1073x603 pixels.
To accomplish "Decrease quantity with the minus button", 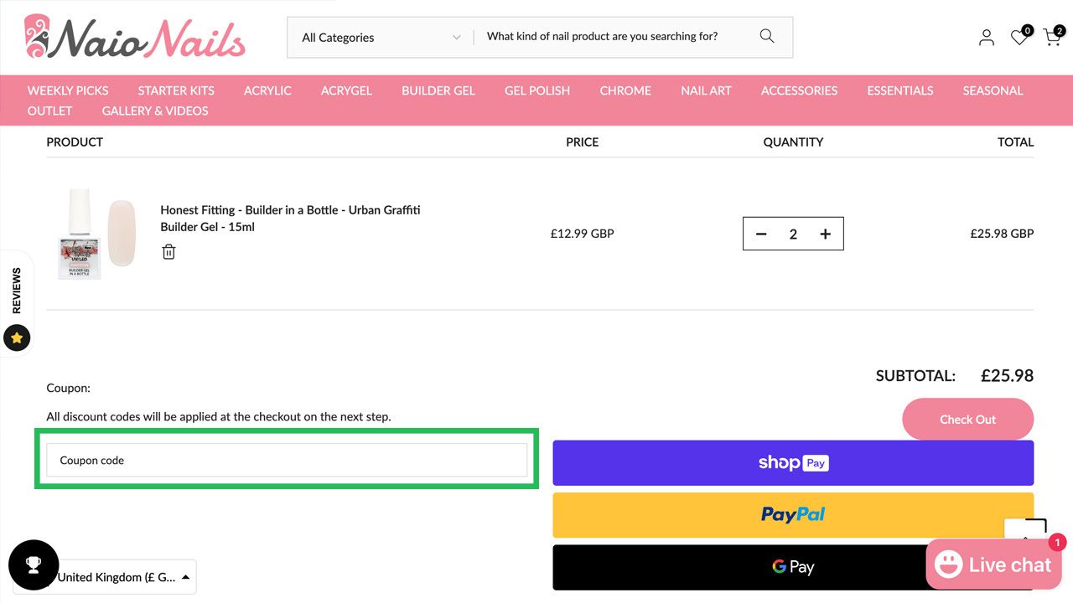I will coord(761,234).
